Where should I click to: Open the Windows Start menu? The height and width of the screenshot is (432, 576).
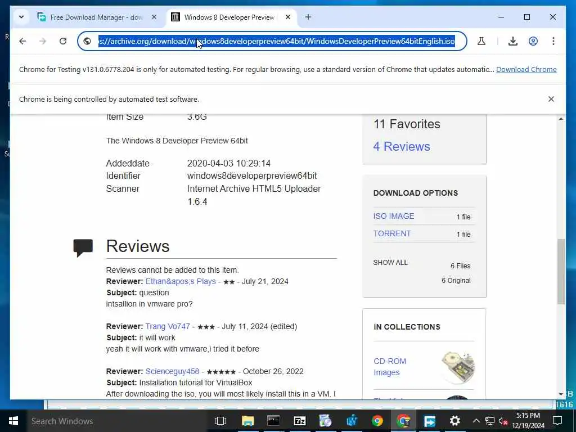point(13,421)
